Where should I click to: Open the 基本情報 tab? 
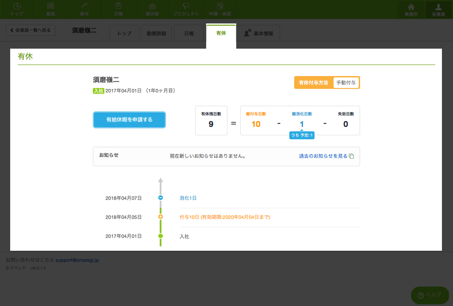pos(259,33)
